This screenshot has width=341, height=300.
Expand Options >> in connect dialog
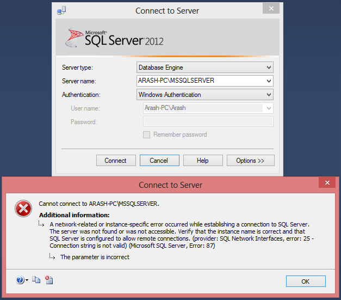click(x=251, y=161)
